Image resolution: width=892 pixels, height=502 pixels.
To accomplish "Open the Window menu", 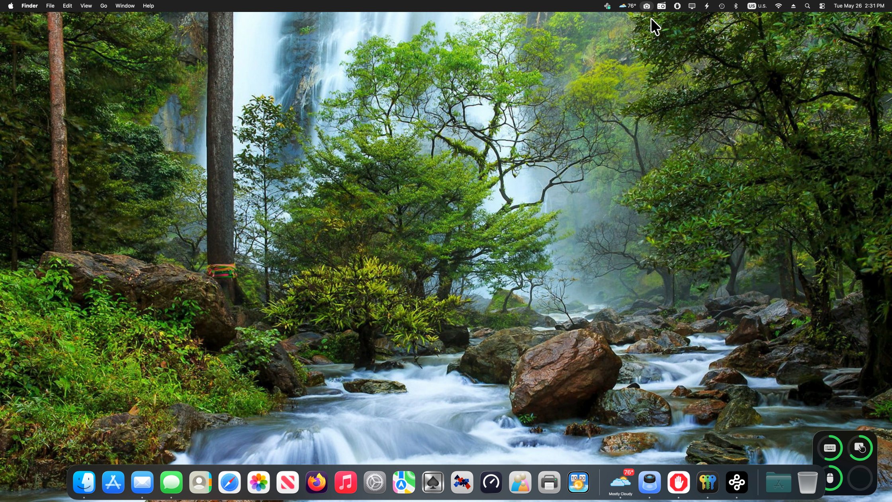I will coord(125,6).
